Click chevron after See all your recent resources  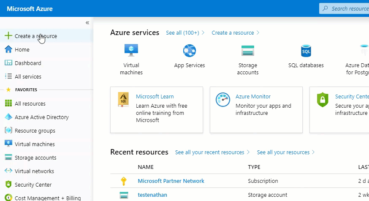(x=248, y=152)
